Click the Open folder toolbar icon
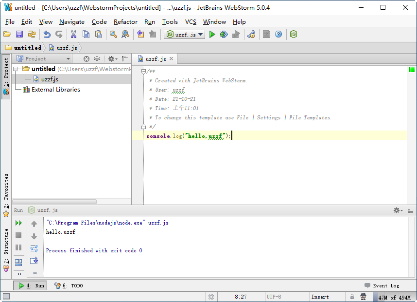The height and width of the screenshot is (302, 417). (7, 35)
